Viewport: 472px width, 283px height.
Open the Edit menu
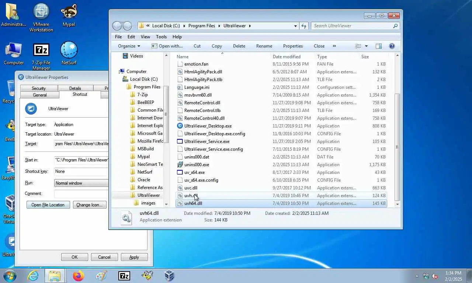(131, 37)
